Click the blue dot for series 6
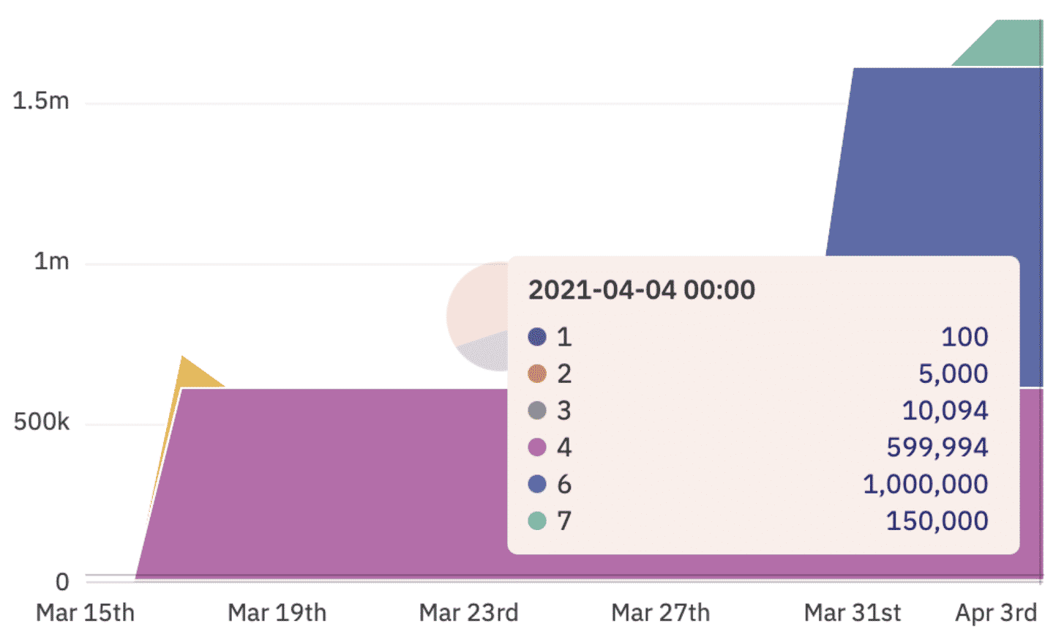 (537, 484)
